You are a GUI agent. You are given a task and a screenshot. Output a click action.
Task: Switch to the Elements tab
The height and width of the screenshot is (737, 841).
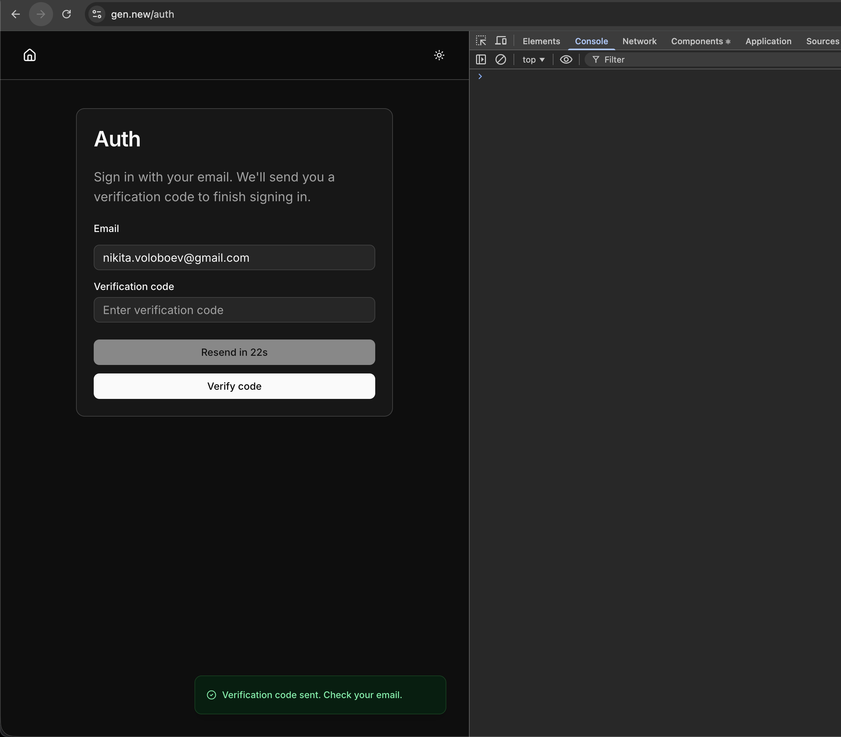(541, 41)
